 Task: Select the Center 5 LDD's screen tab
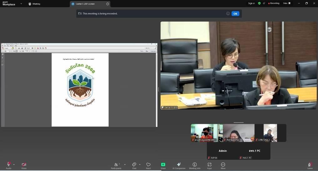click(x=85, y=4)
